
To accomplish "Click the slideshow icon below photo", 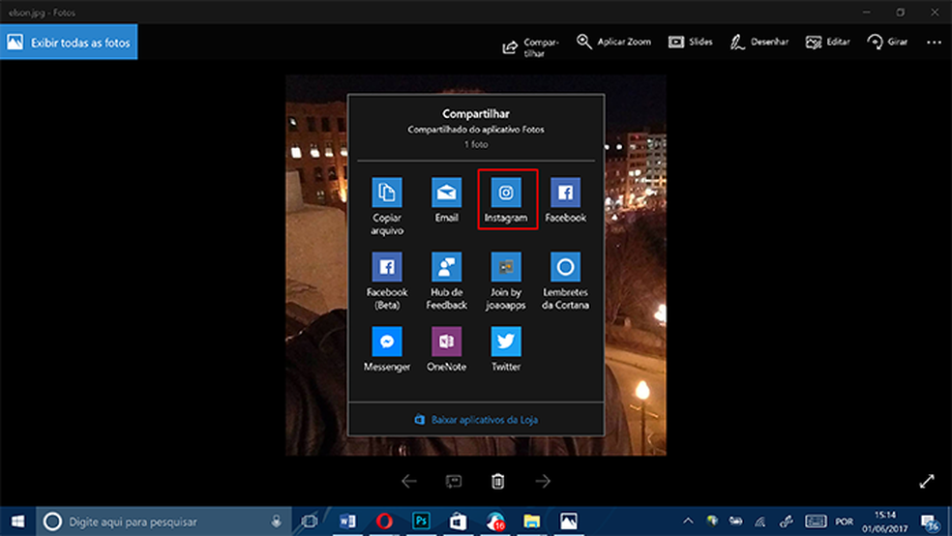I will pos(454,482).
